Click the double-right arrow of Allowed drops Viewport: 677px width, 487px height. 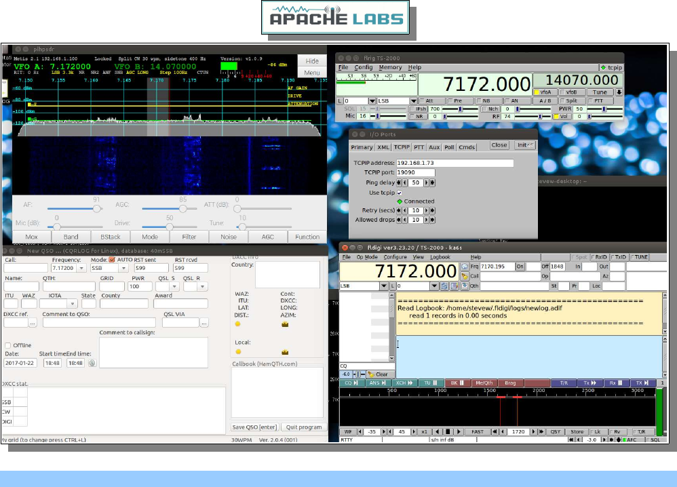click(432, 220)
